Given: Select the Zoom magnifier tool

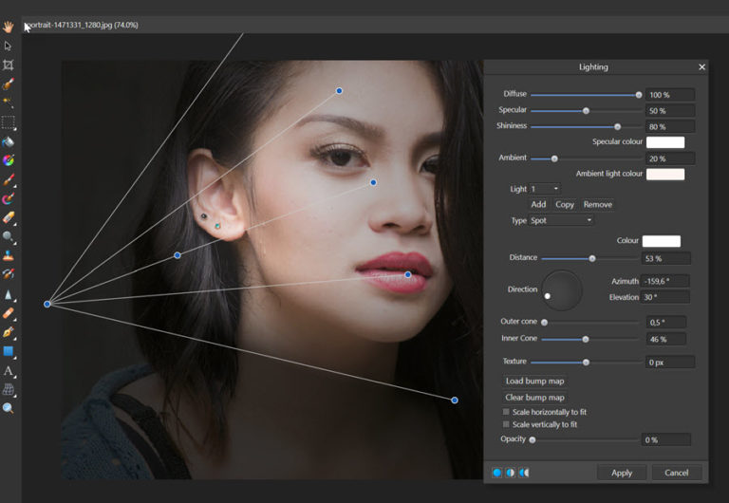Looking at the screenshot, I should (8, 408).
